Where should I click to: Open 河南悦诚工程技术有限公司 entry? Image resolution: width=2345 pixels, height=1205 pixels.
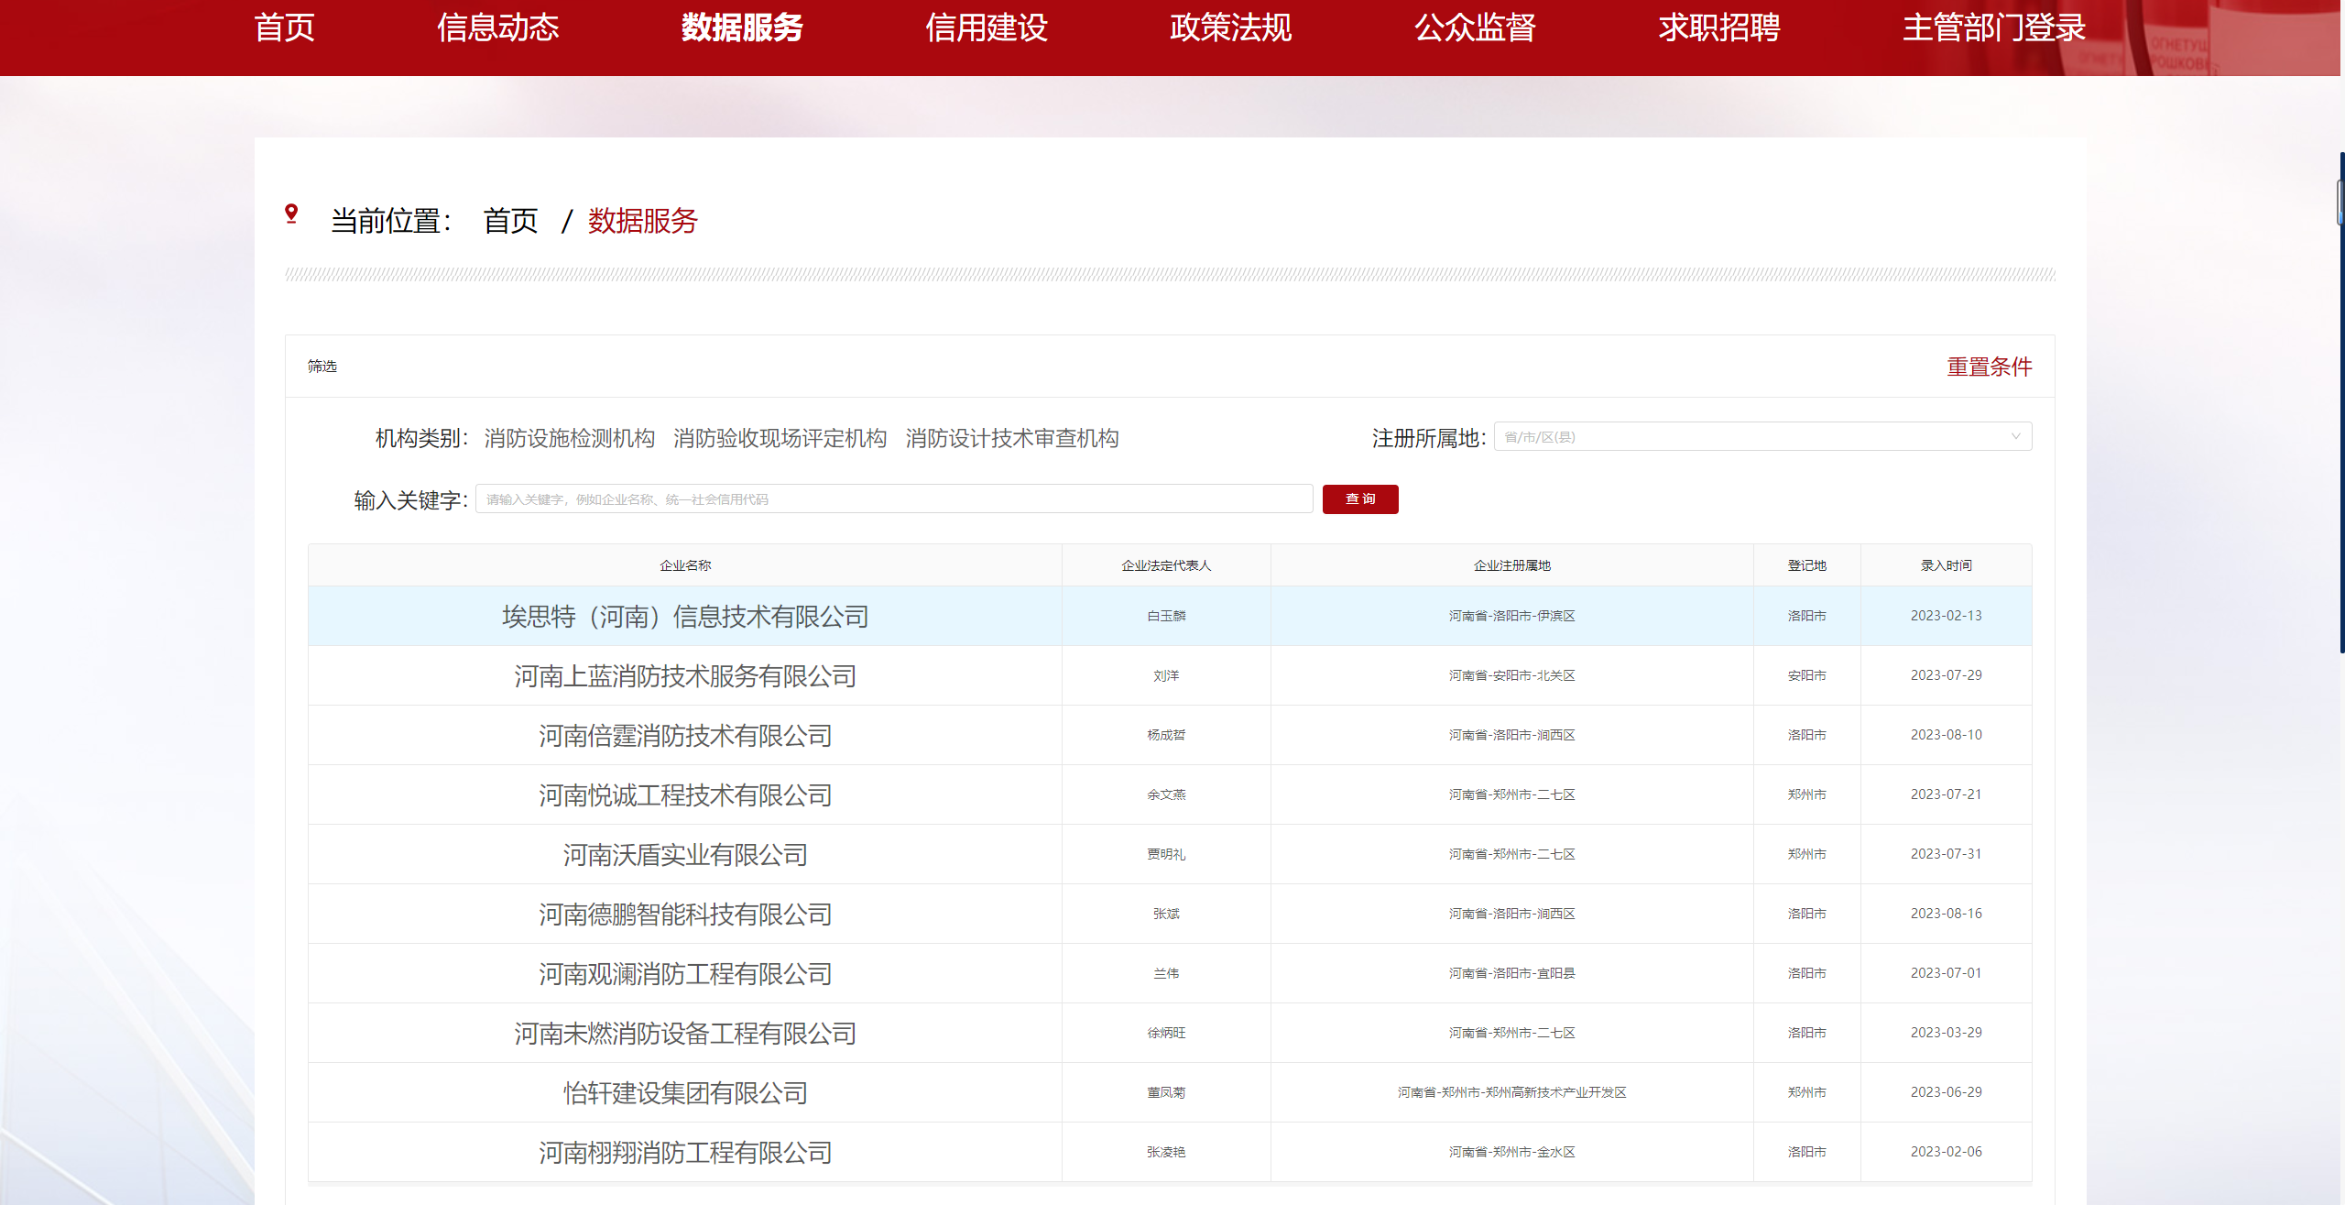pyautogui.click(x=685, y=795)
